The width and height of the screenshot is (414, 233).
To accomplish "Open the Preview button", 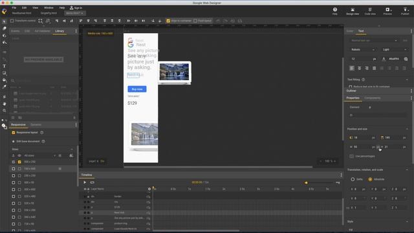I will (387, 11).
